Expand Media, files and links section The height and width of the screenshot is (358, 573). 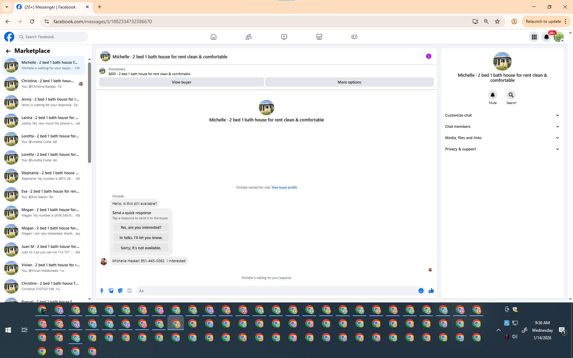point(502,138)
